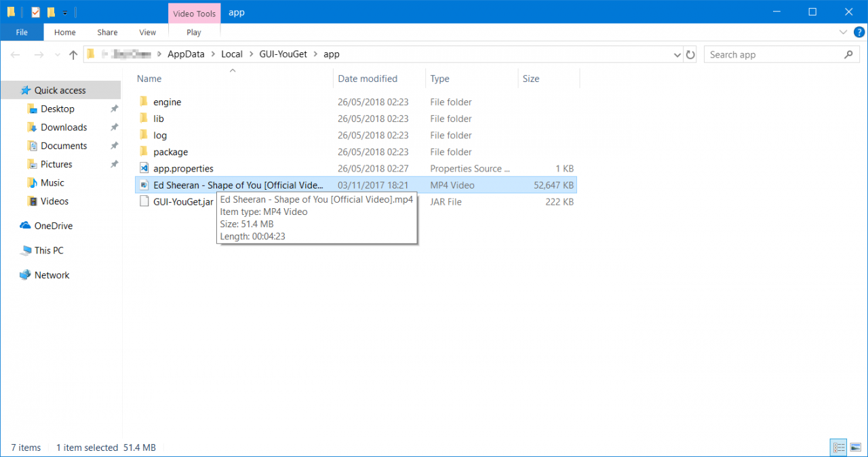868x457 pixels.
Task: Open the Play tab under Video Tools
Action: [194, 32]
